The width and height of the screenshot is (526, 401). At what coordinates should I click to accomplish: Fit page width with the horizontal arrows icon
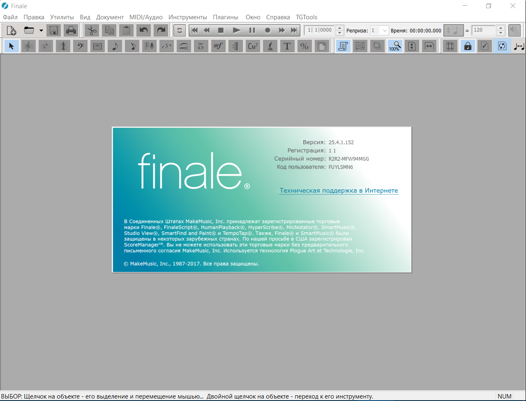coord(429,46)
